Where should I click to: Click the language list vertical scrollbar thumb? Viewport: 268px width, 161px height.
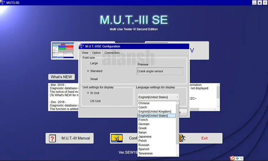coord(177,124)
